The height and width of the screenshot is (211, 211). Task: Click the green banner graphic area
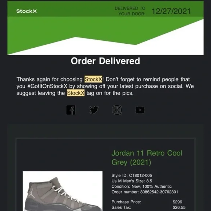(105, 36)
